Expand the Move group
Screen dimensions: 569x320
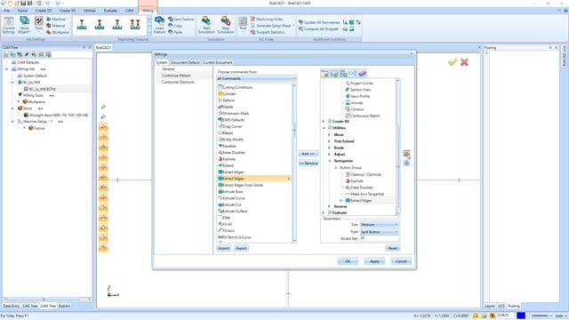[x=329, y=134]
